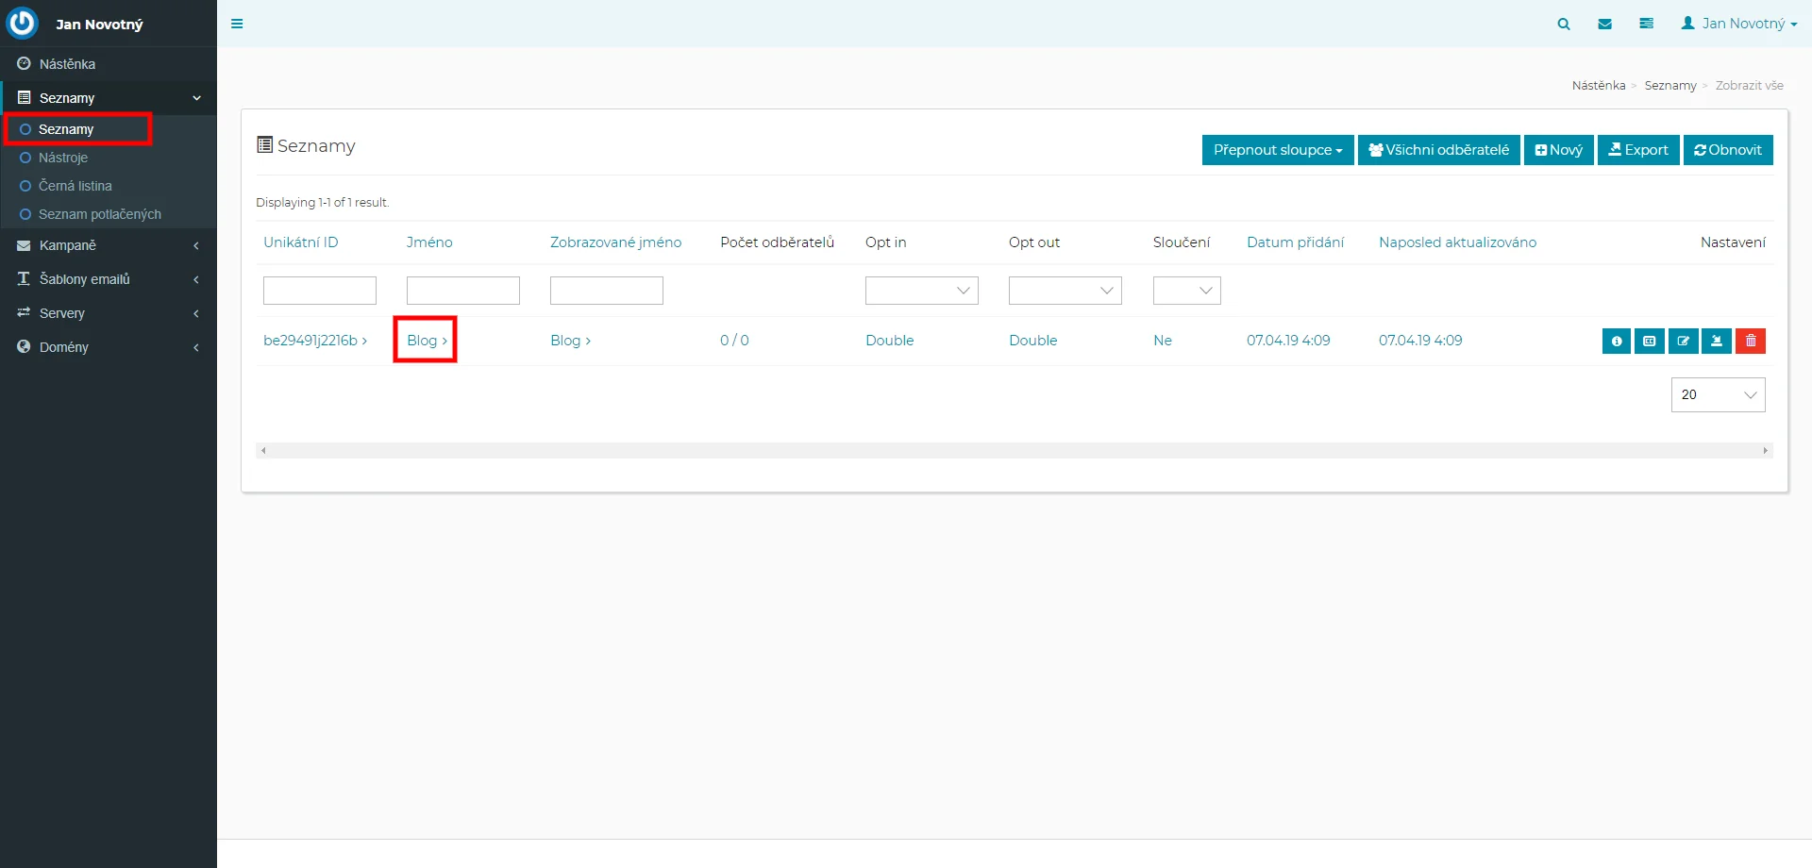Open Černá listina in the sidebar
The image size is (1812, 868).
pyautogui.click(x=75, y=186)
